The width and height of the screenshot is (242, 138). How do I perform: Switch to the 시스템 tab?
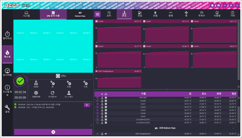point(27,14)
